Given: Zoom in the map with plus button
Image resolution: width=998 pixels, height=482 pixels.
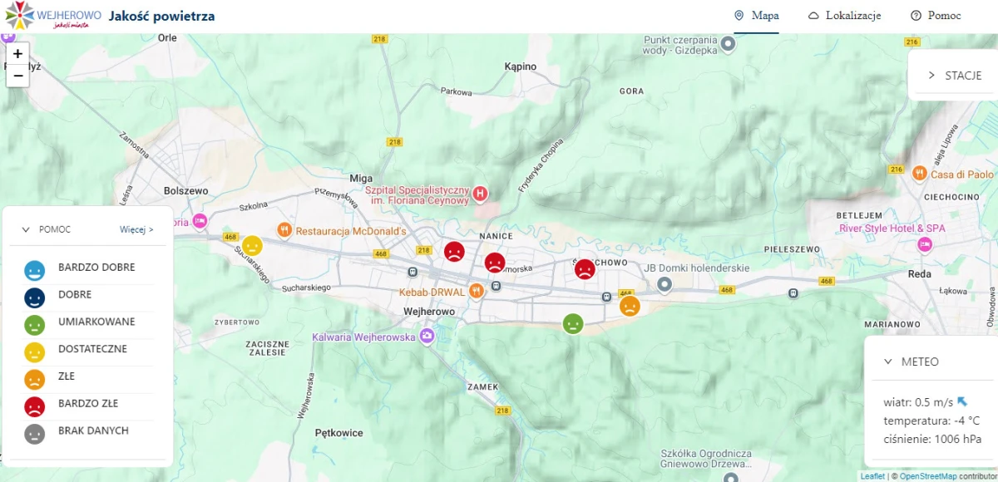Looking at the screenshot, I should pos(18,54).
